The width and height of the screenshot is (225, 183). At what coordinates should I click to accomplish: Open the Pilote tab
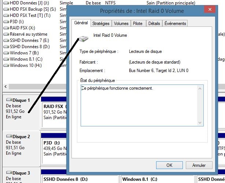(138, 24)
